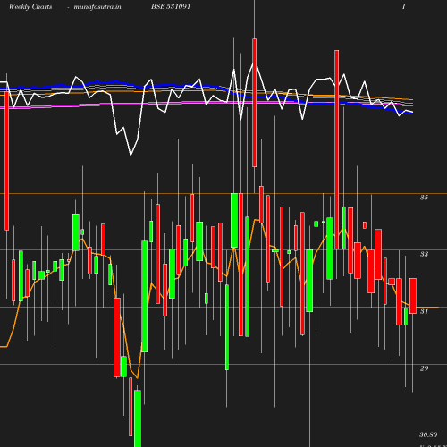Click the price axis label '31'
The image size is (447, 447).
click(x=424, y=311)
